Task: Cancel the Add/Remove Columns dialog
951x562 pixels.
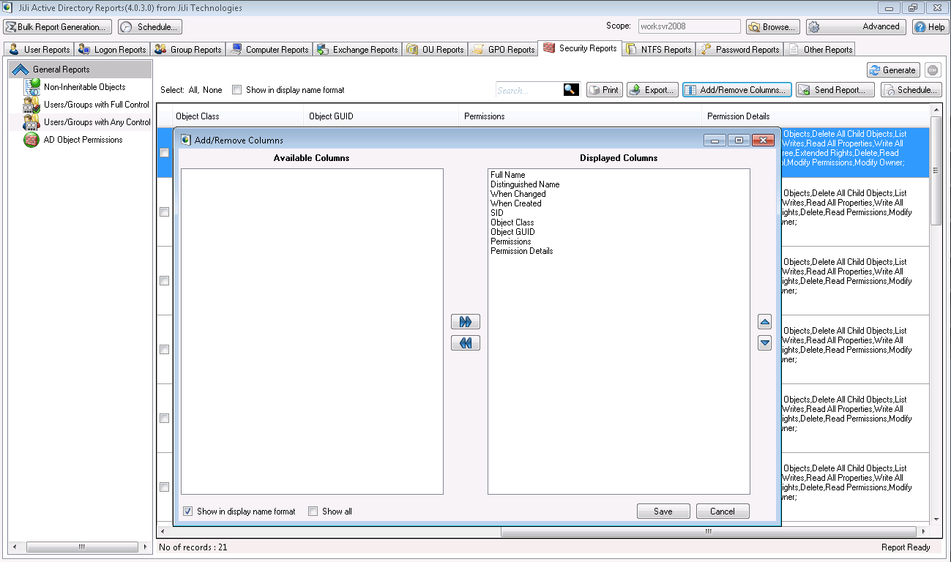Action: 723,512
